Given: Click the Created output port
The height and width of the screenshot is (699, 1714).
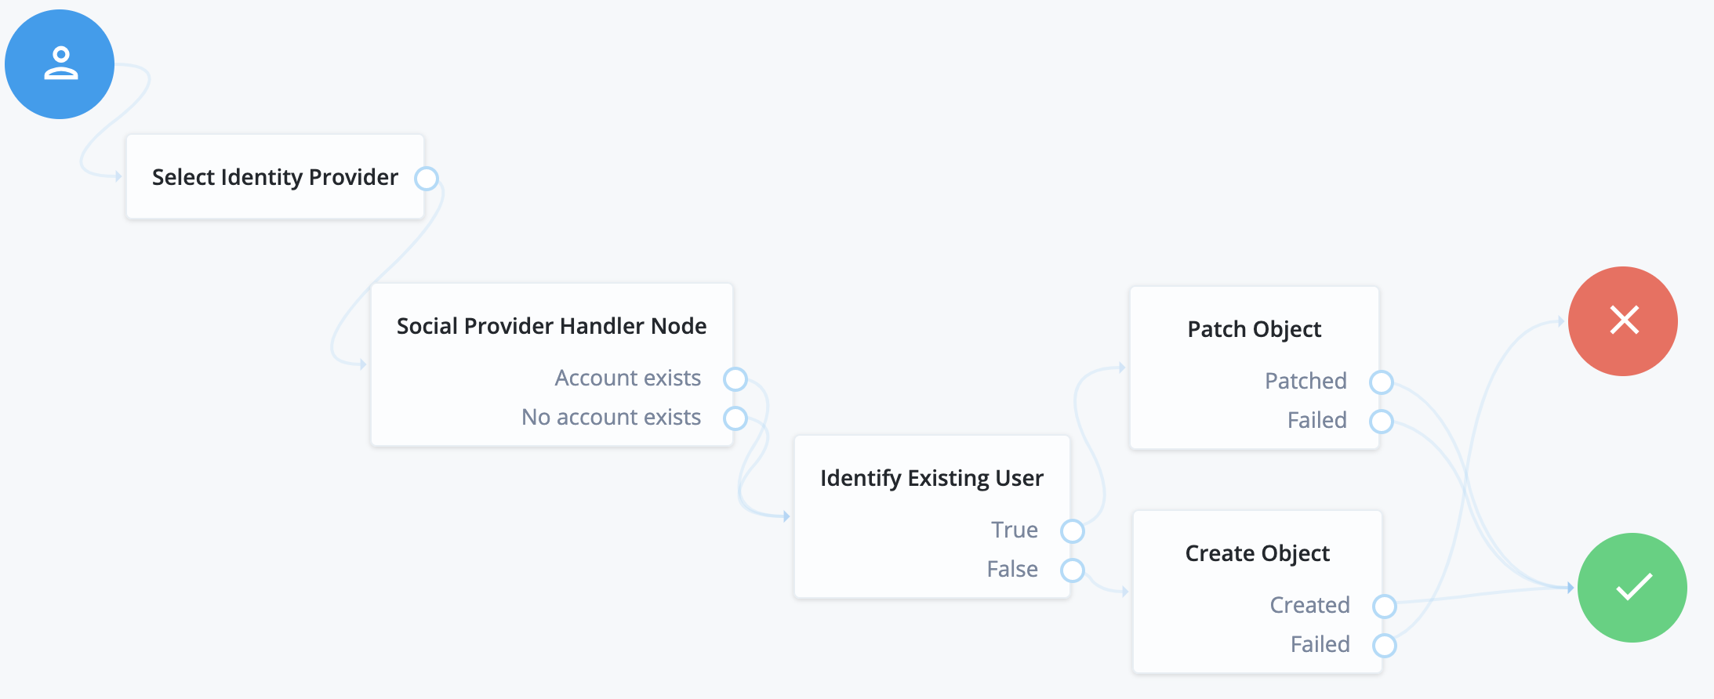Looking at the screenshot, I should [1385, 606].
